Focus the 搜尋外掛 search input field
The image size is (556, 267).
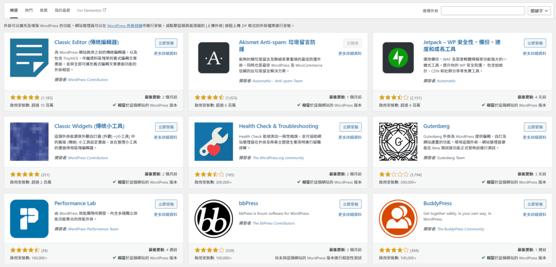[x=483, y=11]
